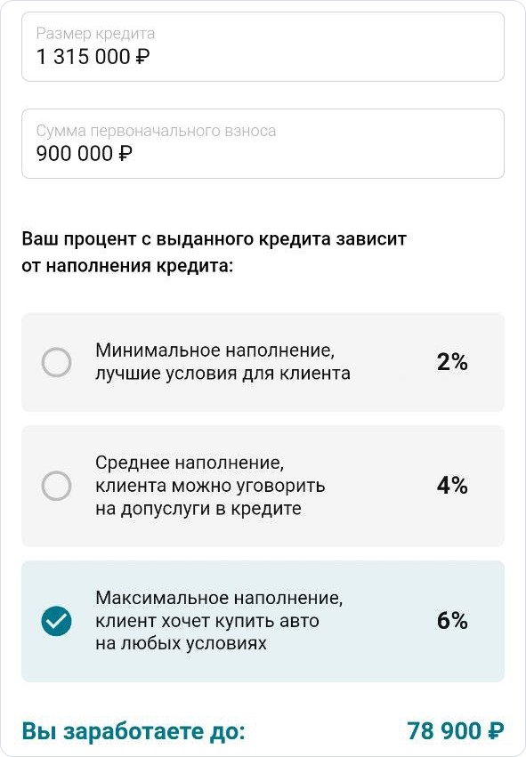Click the Вы заработаете до label
Screen dimensions: 526x757
click(134, 731)
